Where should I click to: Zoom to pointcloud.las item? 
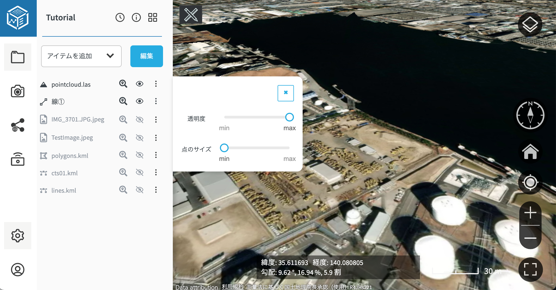click(123, 84)
